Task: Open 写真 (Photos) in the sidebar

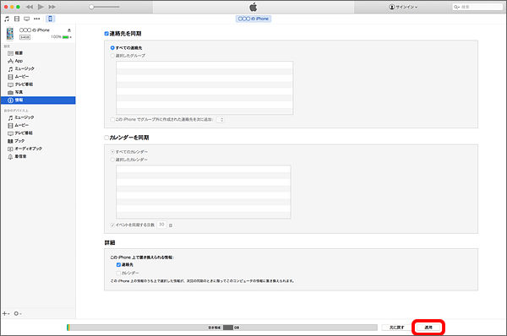Action: coord(15,92)
